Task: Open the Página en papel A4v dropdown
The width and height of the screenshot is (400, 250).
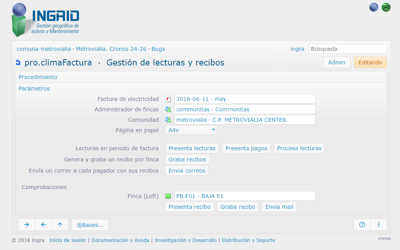Action: tap(191, 130)
